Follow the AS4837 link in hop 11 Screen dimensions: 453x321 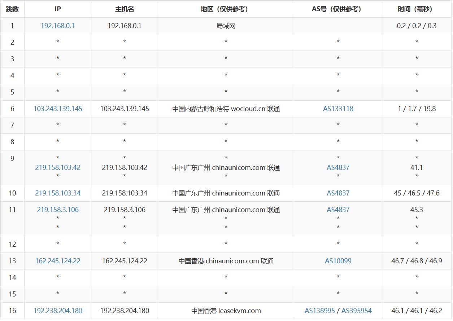pos(338,210)
